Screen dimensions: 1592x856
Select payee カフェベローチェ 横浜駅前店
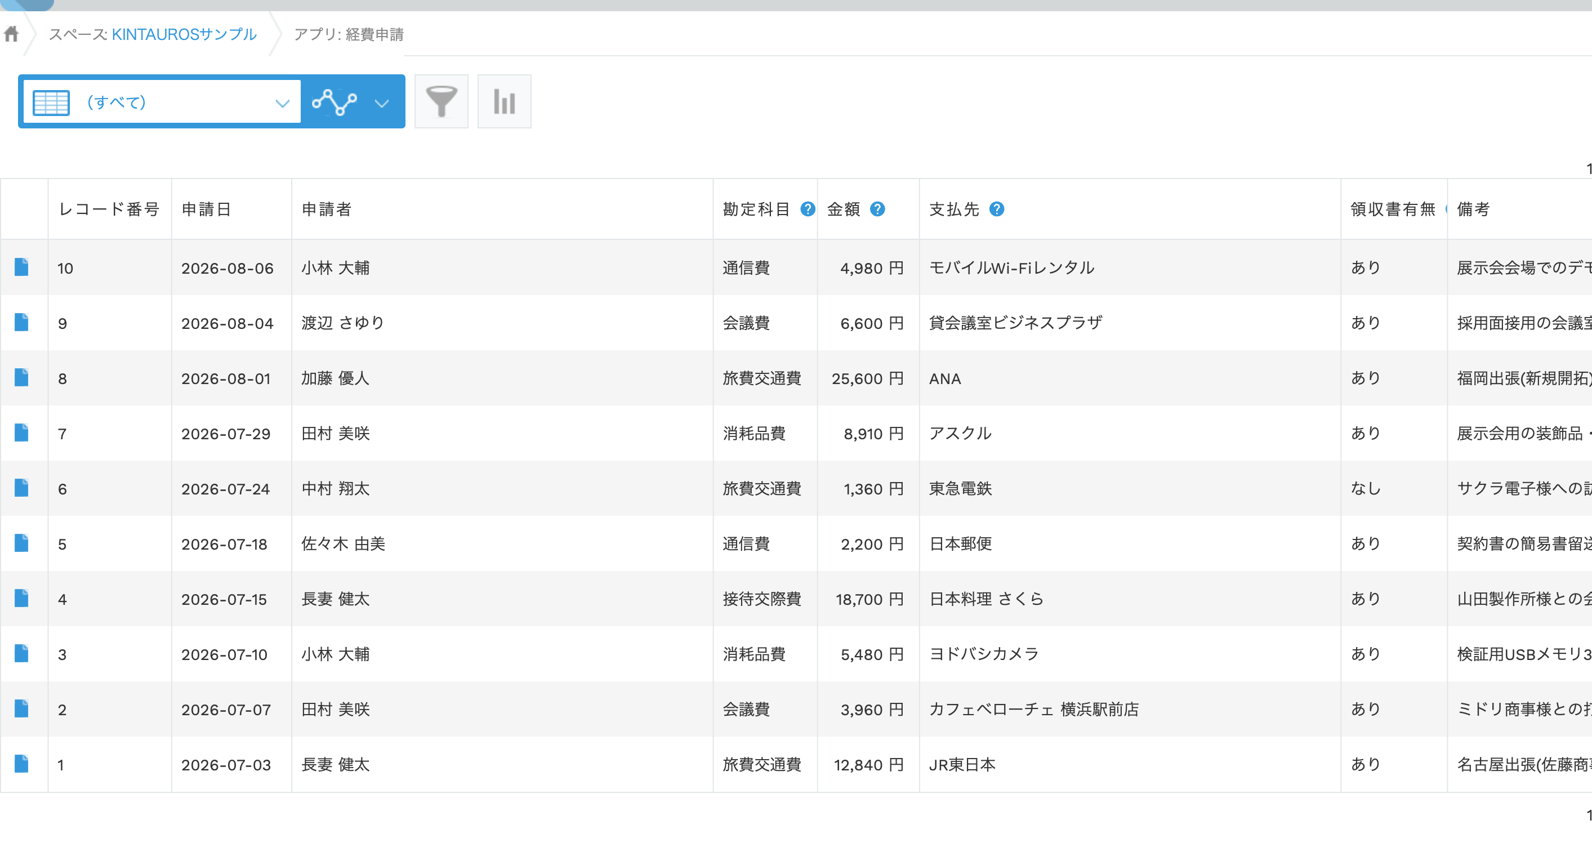(x=1034, y=709)
